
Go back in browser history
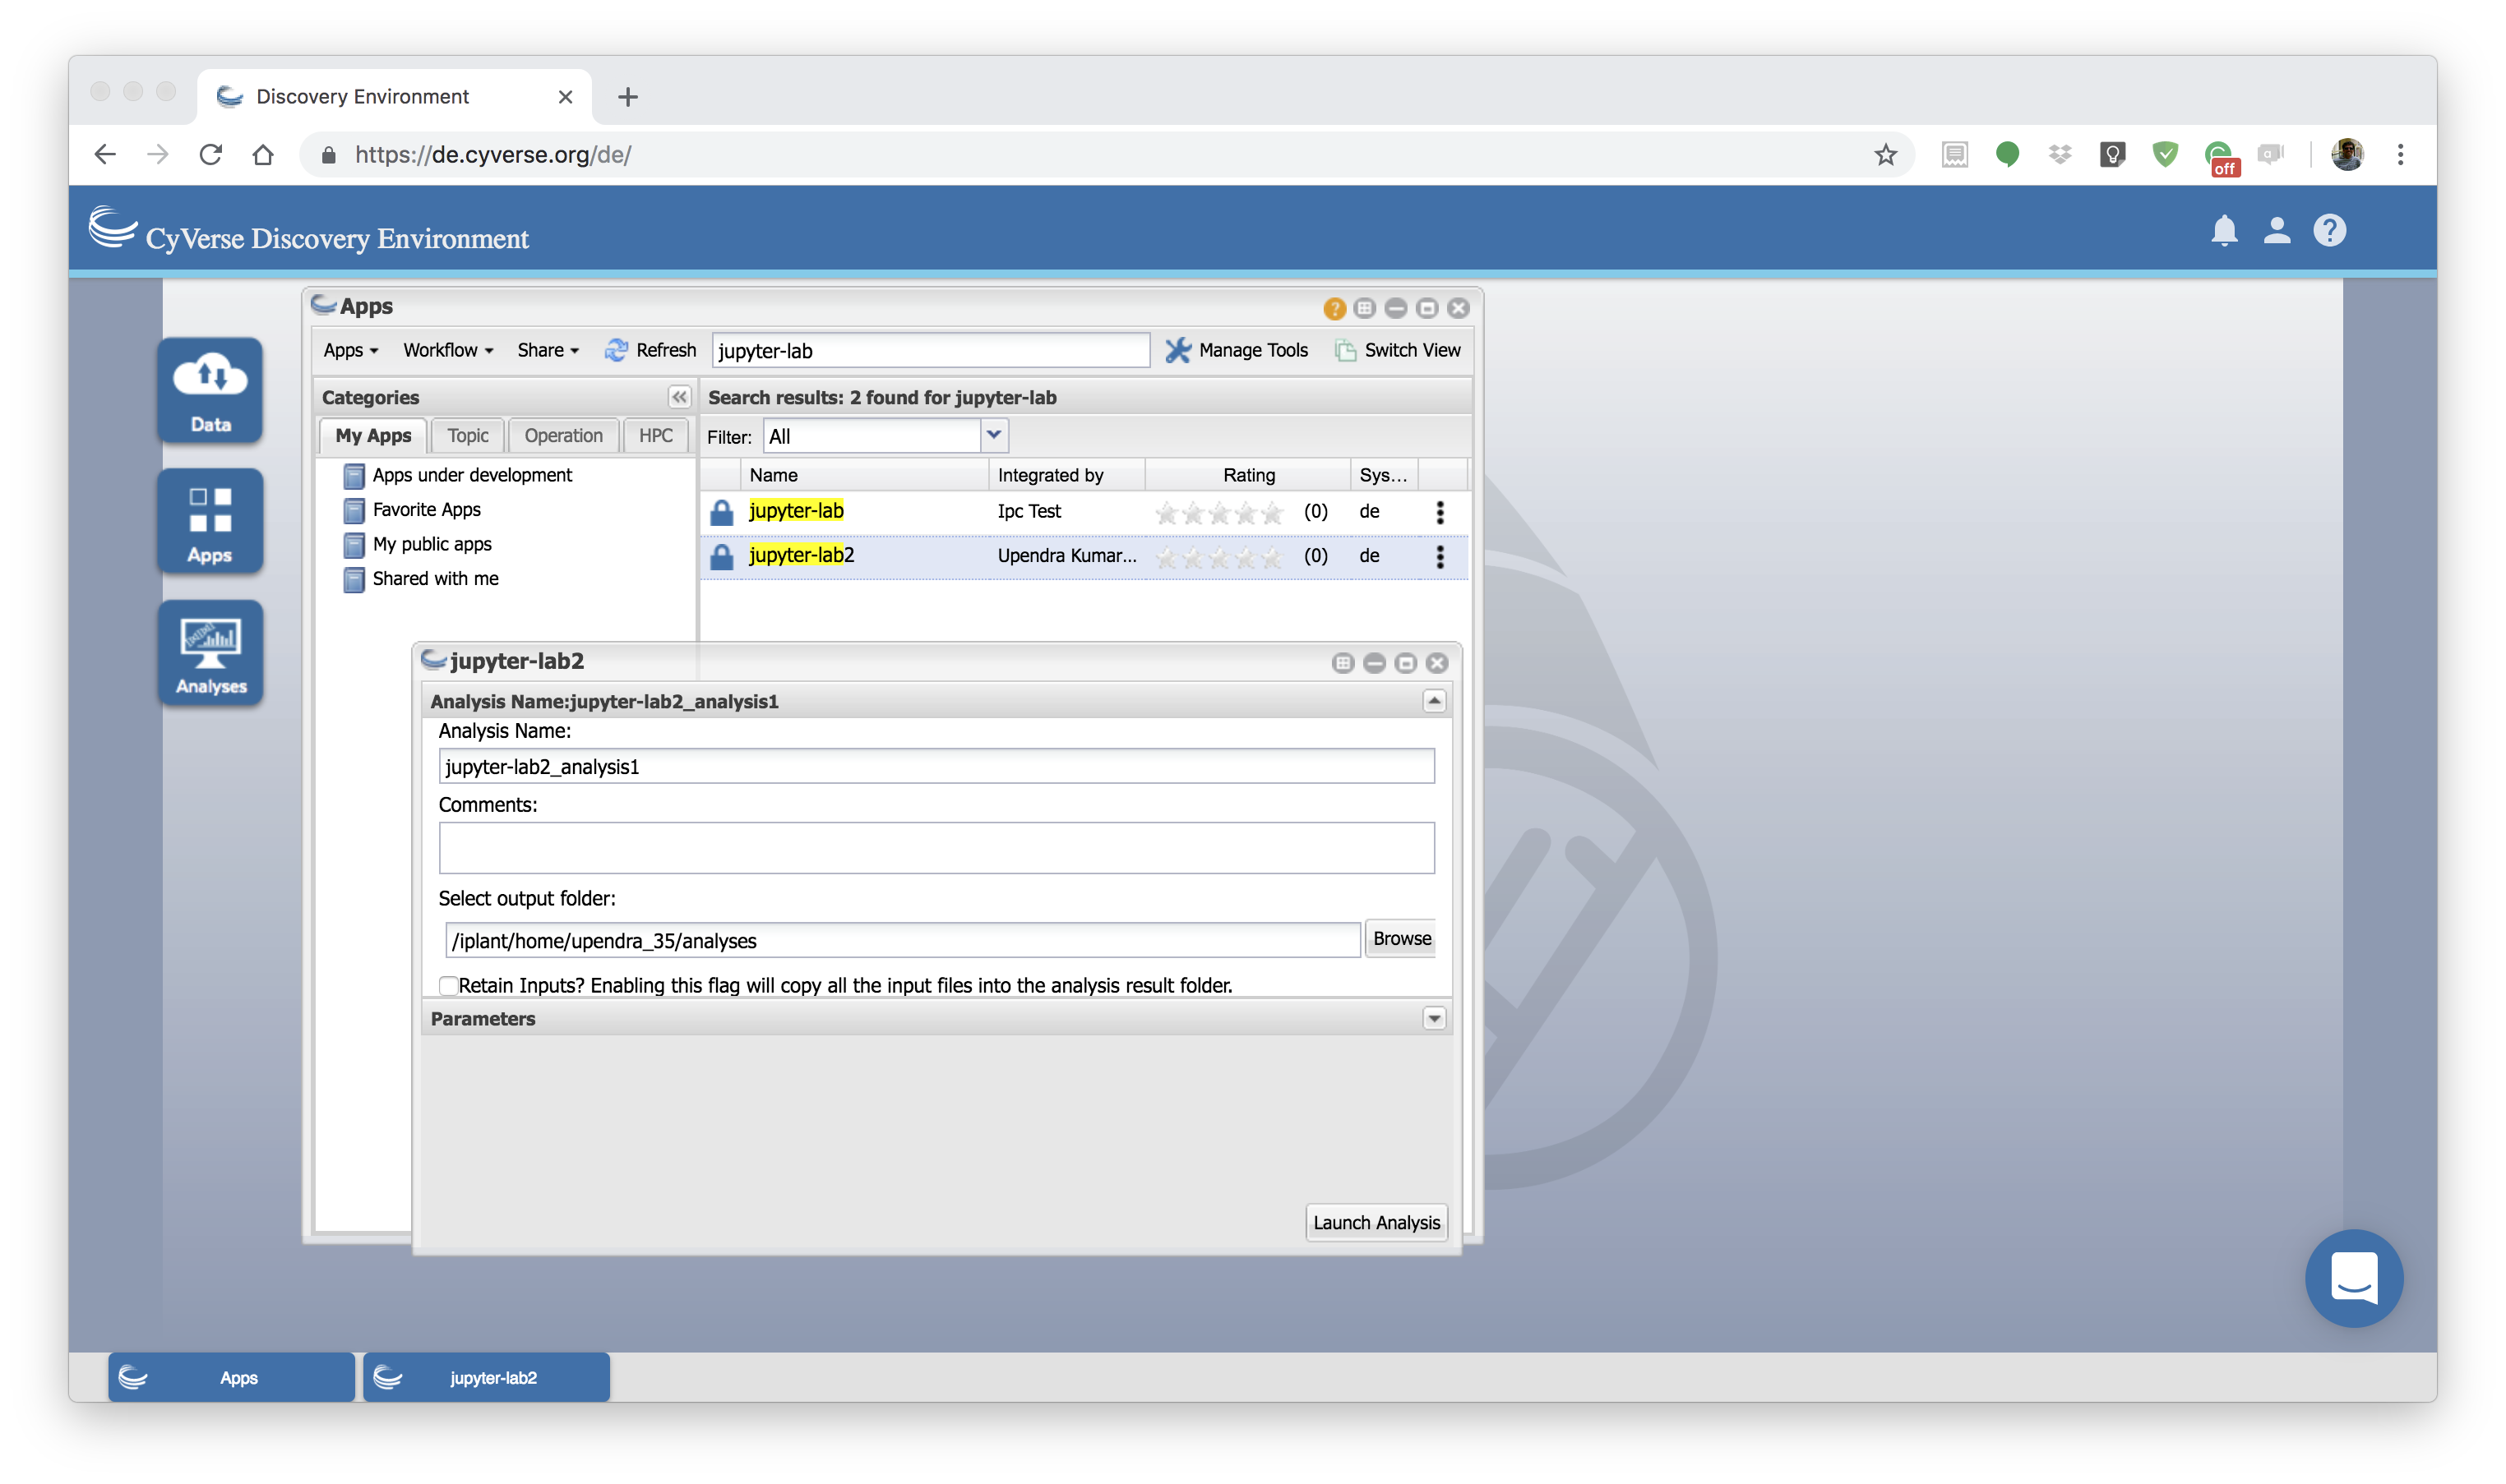pos(105,154)
